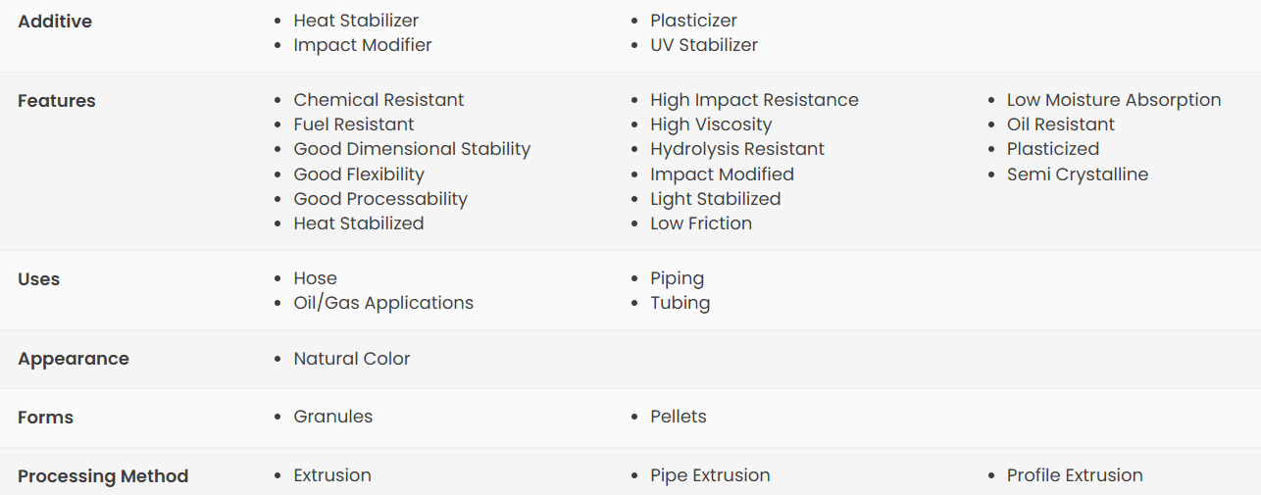The image size is (1261, 495).
Task: Click the Hydrolysis Resistant item
Action: [737, 149]
